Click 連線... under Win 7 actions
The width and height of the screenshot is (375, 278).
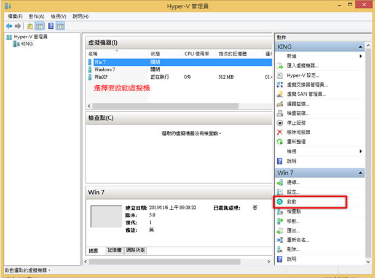pyautogui.click(x=293, y=183)
